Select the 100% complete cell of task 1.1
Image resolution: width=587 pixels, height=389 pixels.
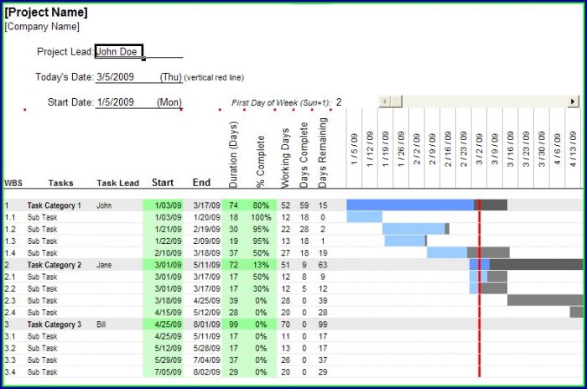click(261, 217)
